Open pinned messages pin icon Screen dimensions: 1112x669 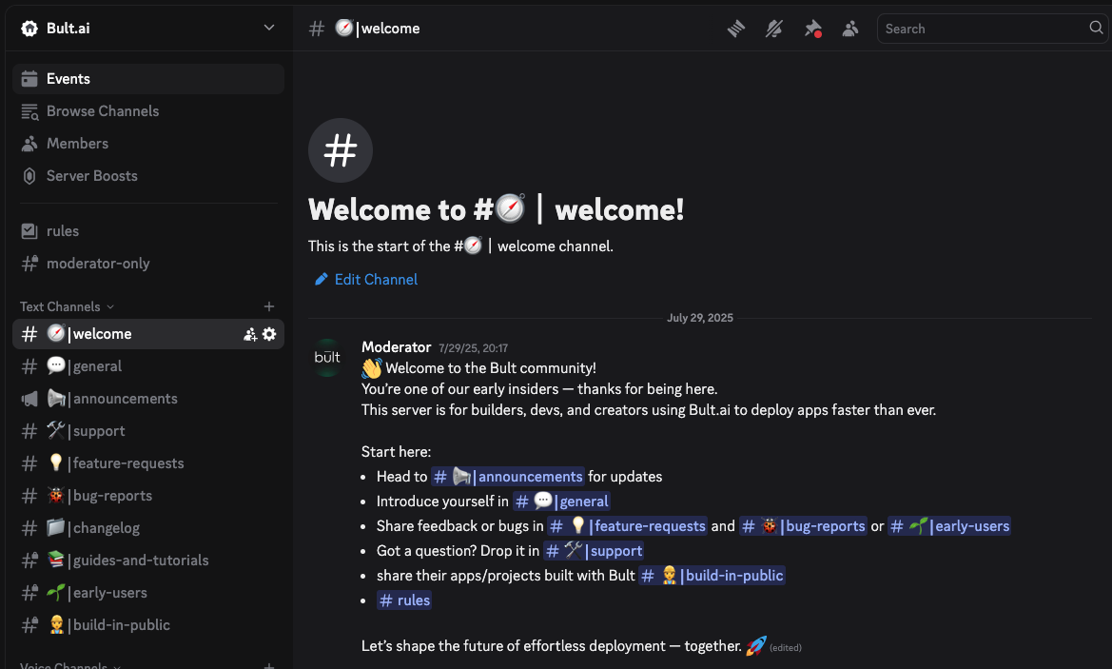coord(812,29)
